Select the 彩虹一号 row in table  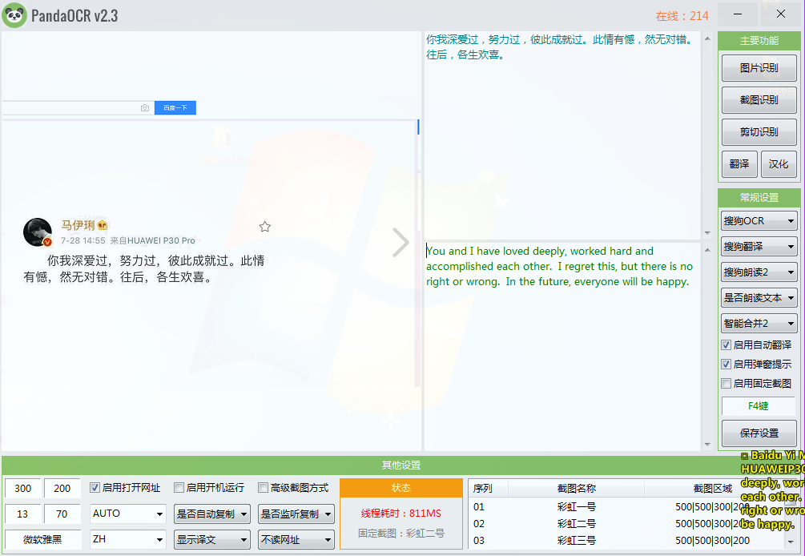(x=627, y=506)
